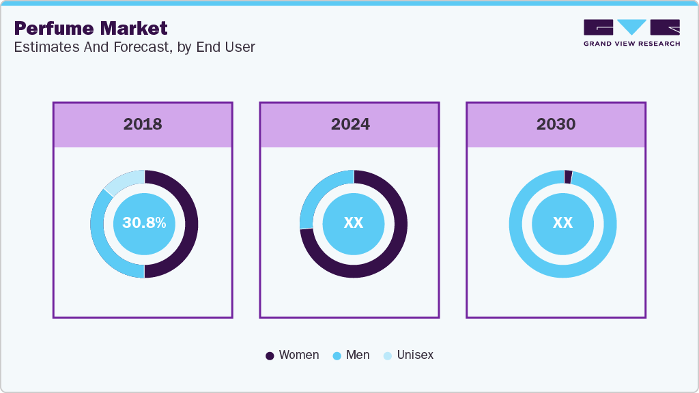This screenshot has height=393, width=699.
Task: Click the Perfume Market title
Action: click(x=91, y=28)
